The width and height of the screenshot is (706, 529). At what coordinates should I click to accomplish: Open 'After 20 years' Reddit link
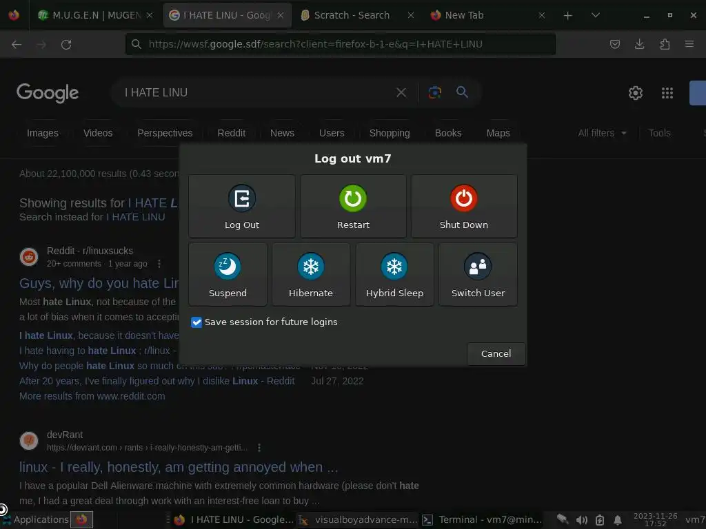(x=157, y=381)
